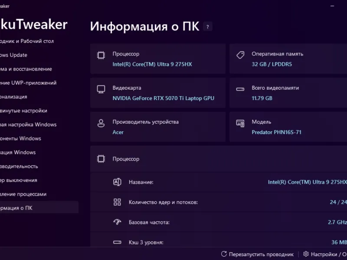Viewport: 347px width, 260px height.
Task: Click the Acer manufacturer value
Action: [118, 133]
